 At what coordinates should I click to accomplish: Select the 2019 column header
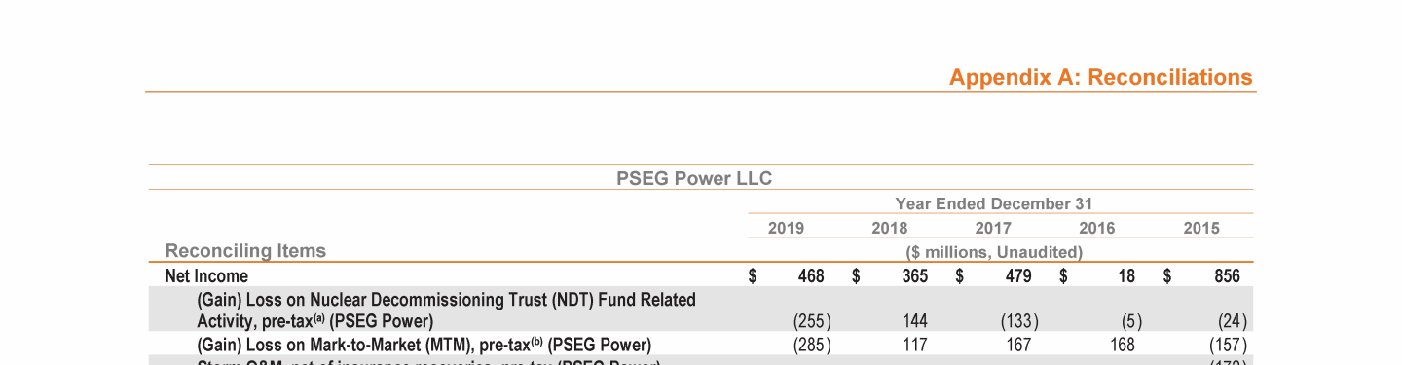pyautogui.click(x=786, y=228)
